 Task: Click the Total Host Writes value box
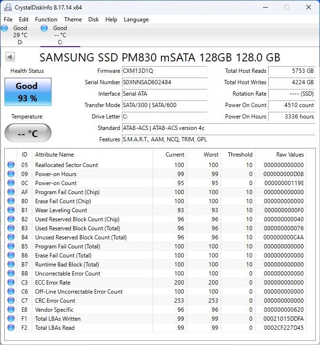click(x=292, y=82)
